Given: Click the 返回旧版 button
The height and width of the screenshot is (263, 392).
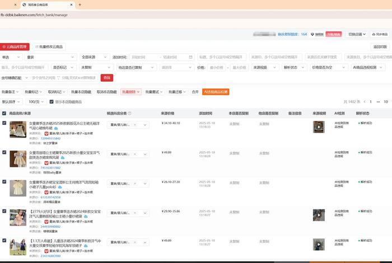Looking at the screenshot, I should (x=380, y=46).
